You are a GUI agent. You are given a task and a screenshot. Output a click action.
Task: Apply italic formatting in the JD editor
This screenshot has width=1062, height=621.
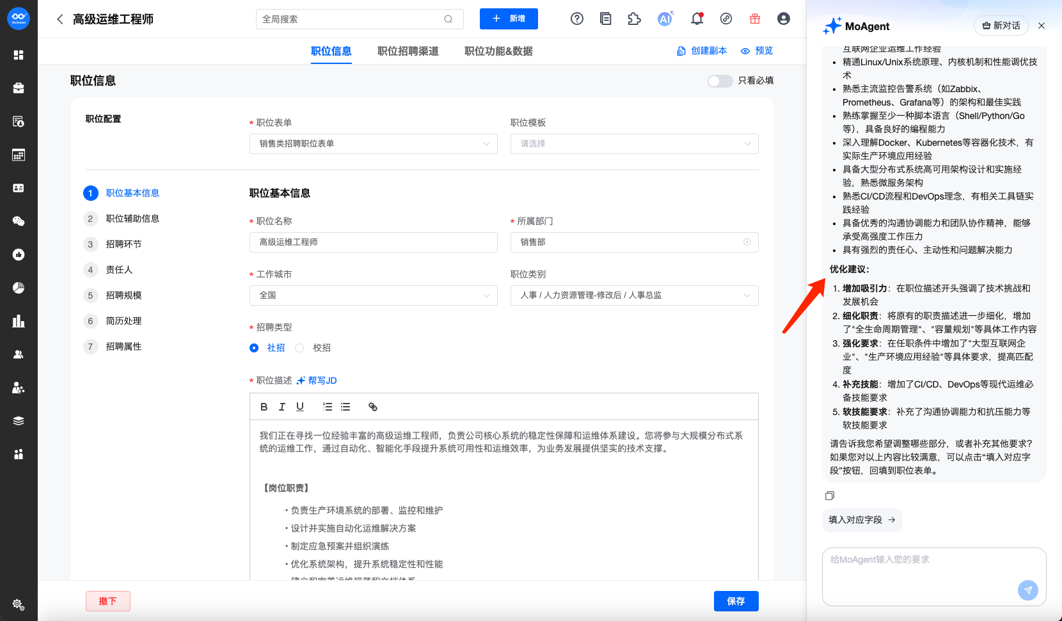coord(281,407)
